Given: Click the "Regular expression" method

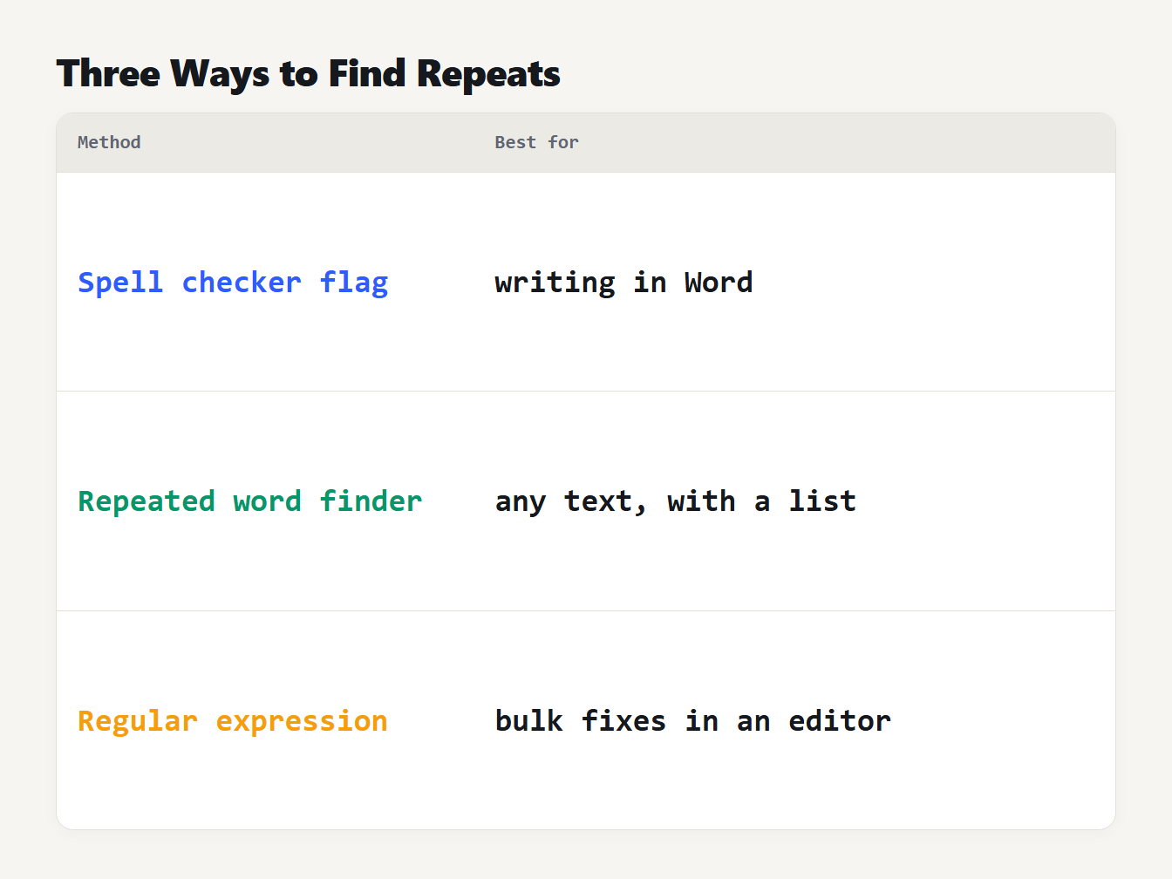Looking at the screenshot, I should point(233,721).
